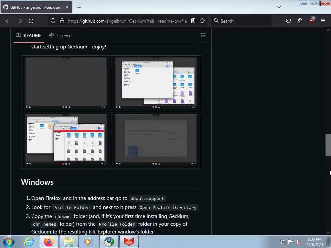Open the Windows Start menu

click(9, 242)
